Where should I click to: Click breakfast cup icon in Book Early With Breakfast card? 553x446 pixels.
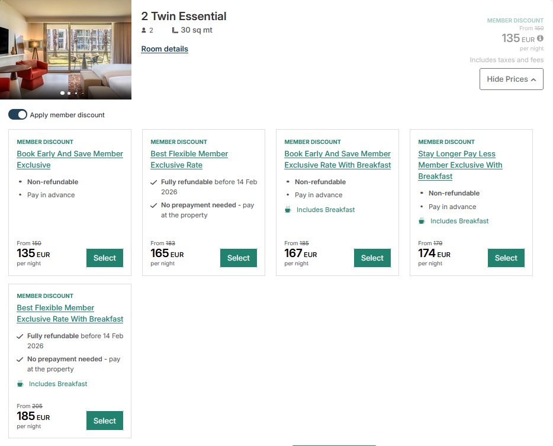[x=288, y=209]
